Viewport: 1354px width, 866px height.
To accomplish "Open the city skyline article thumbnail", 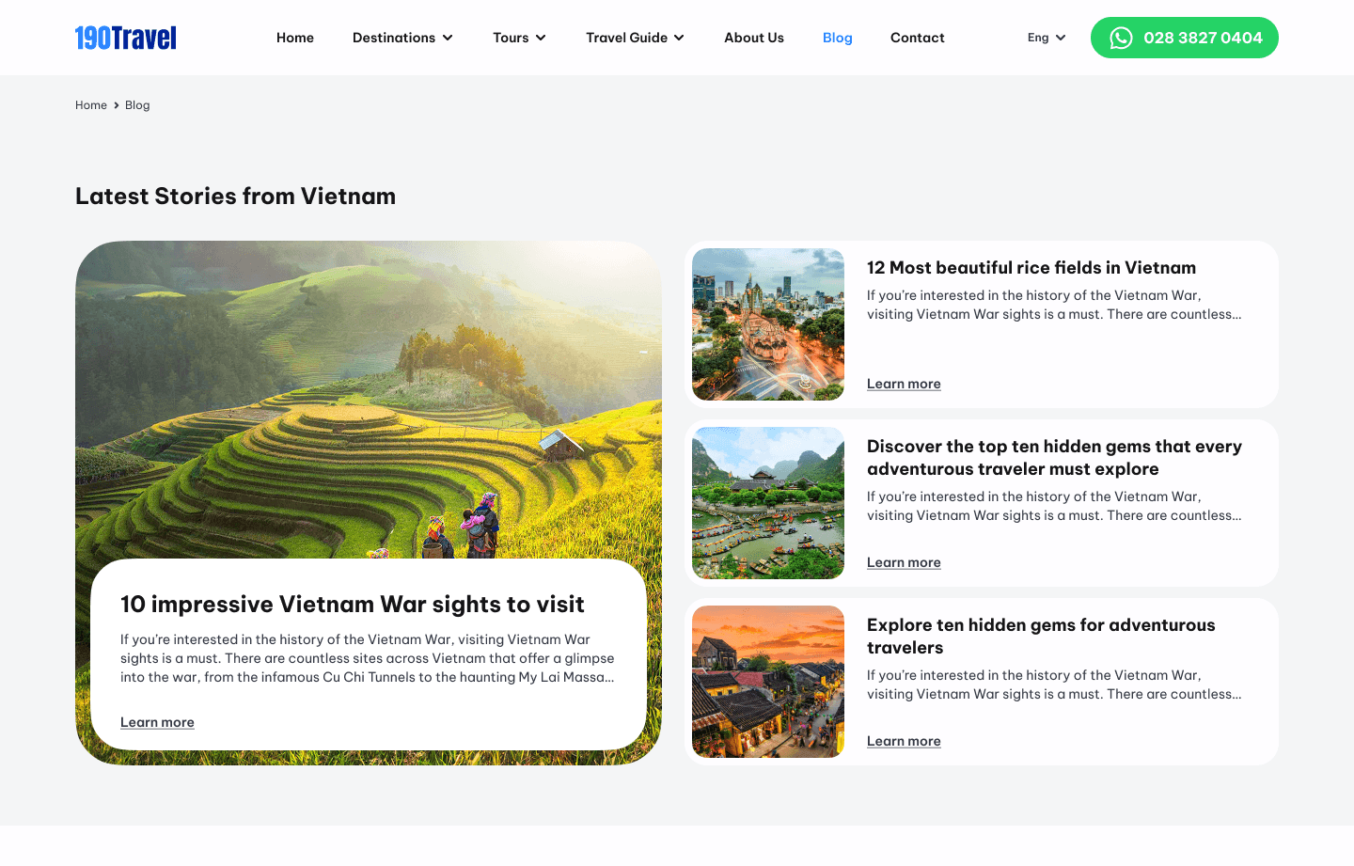I will (x=768, y=324).
